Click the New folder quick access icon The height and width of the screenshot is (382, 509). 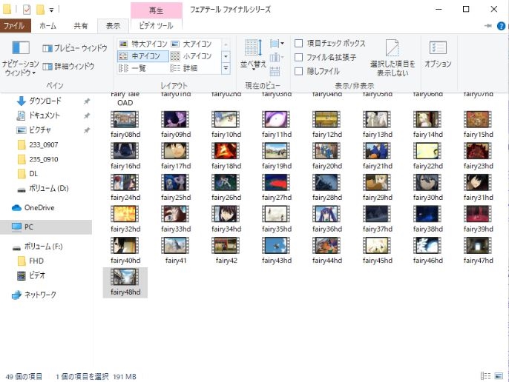point(40,10)
